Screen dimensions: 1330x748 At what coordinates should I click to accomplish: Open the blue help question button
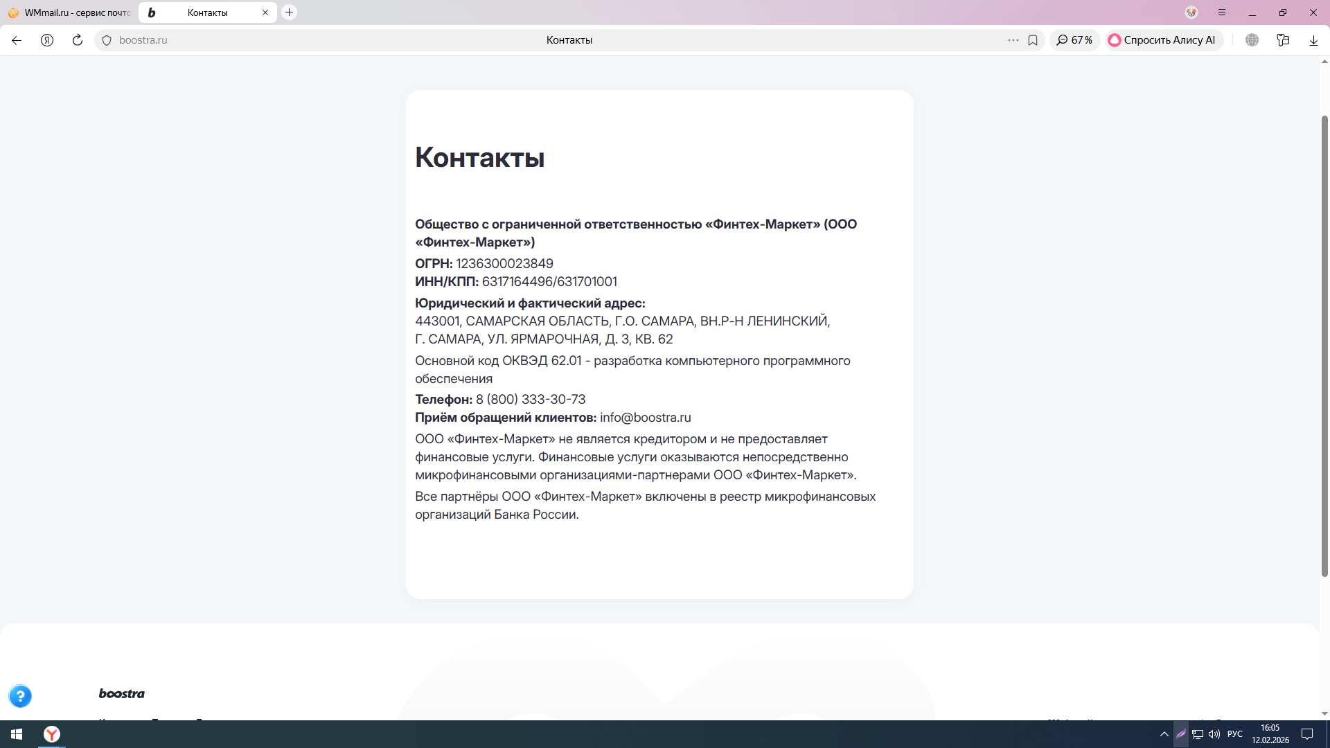tap(20, 696)
